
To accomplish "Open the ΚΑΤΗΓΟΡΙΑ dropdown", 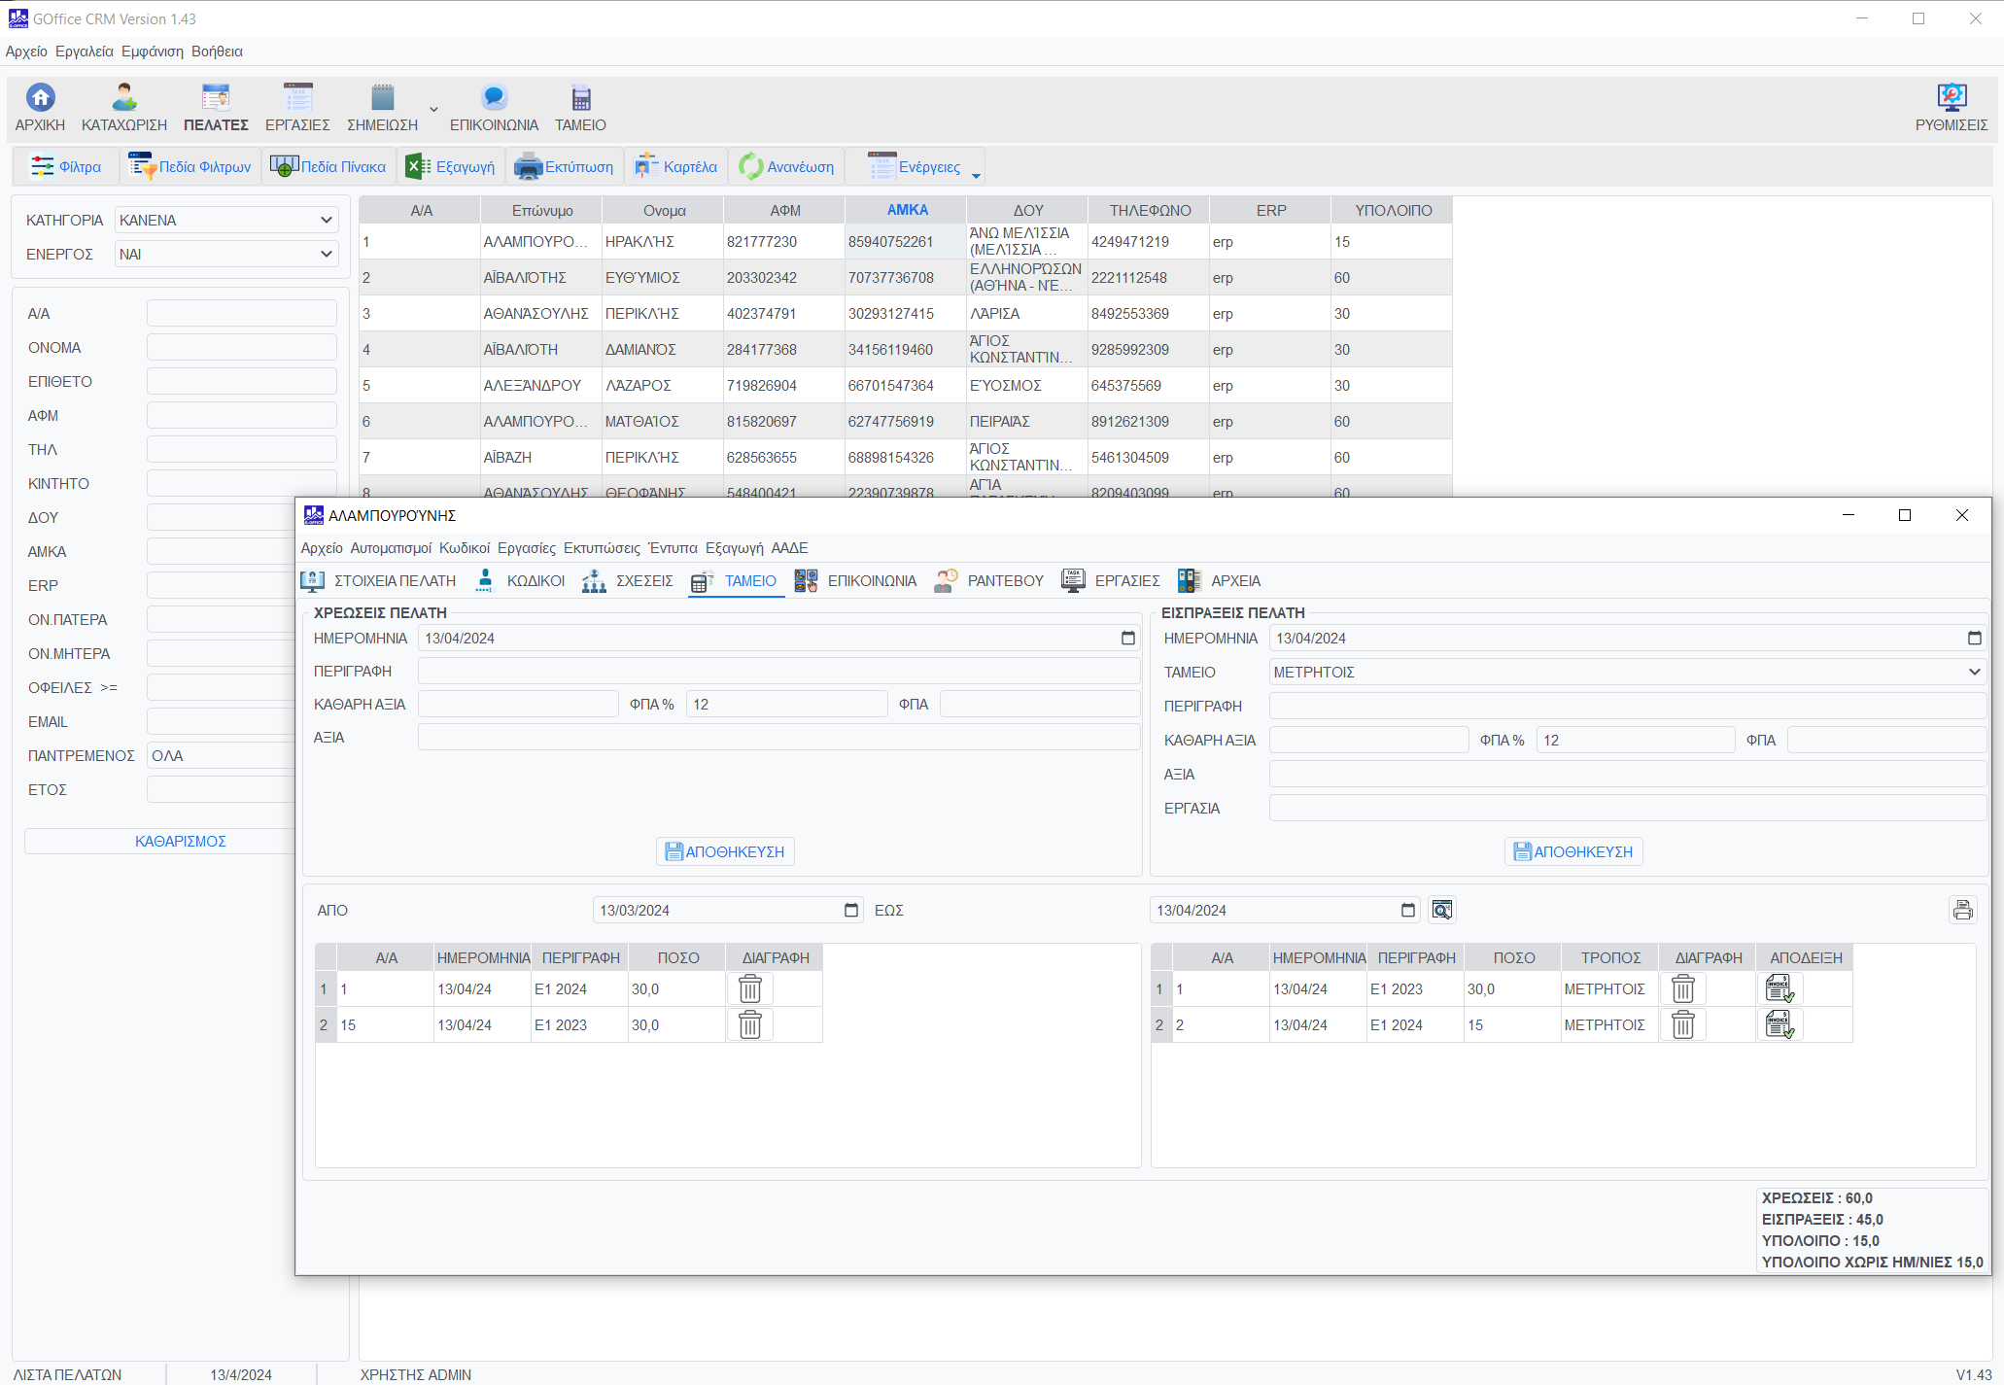I will [x=225, y=220].
